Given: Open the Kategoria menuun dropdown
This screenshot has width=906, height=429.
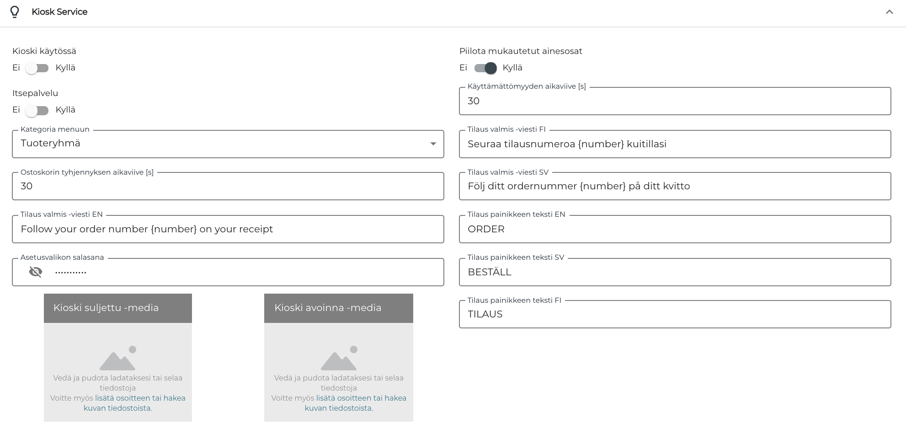Looking at the screenshot, I should coord(228,144).
